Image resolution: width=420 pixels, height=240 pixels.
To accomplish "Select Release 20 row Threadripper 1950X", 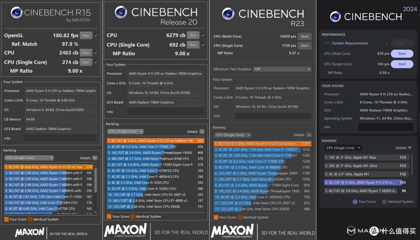I will [155, 153].
